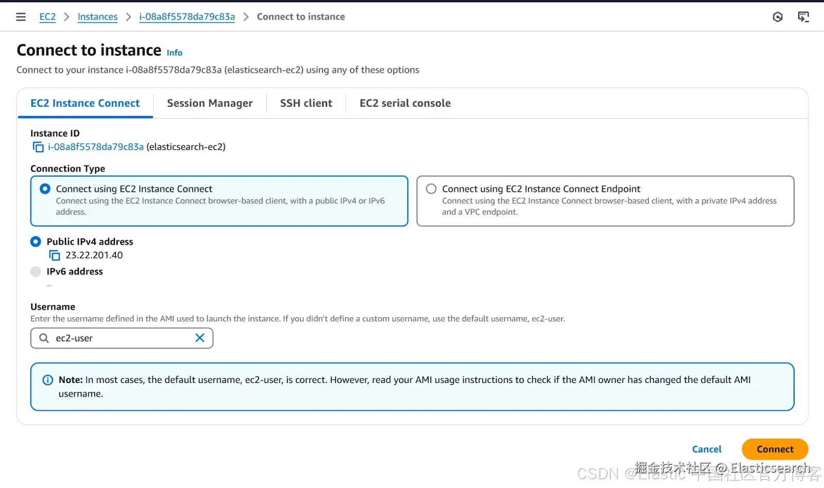The width and height of the screenshot is (824, 488).
Task: Click the Cancel button
Action: point(707,449)
